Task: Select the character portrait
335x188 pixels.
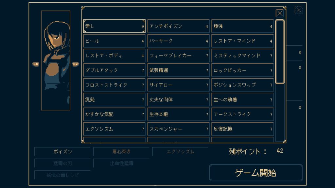Action: [x=56, y=60]
